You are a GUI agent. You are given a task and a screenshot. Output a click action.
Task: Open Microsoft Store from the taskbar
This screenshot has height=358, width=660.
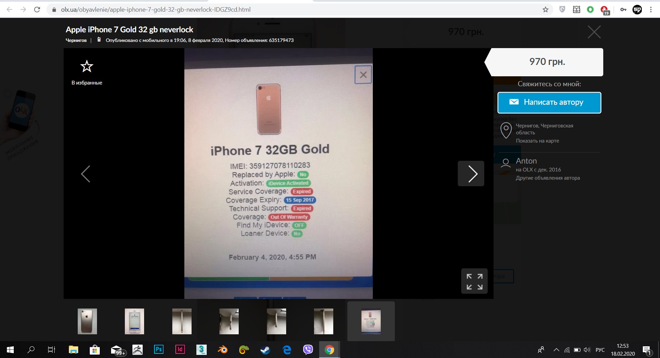[95, 350]
